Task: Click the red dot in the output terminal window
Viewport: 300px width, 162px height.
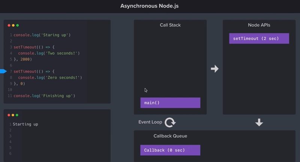Action: pos(9,115)
